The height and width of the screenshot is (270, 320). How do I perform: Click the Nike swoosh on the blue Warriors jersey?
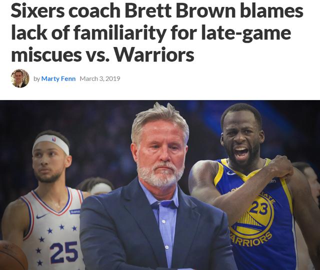pyautogui.click(x=231, y=173)
